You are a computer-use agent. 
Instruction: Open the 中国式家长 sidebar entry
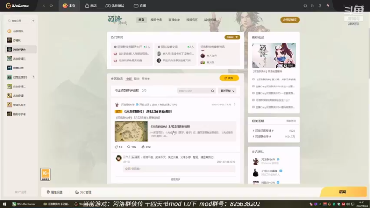coord(20,105)
